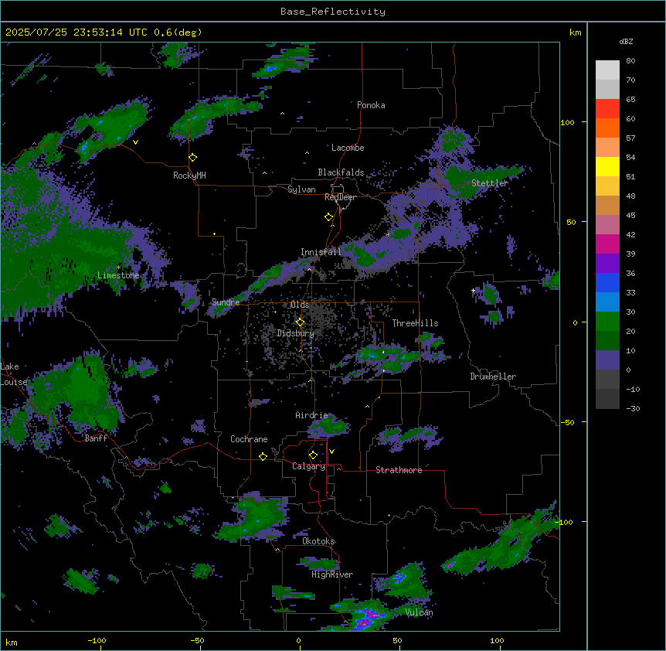Pick the magenta 39-42 dBZ legend swatch
666x651 pixels.
point(607,244)
